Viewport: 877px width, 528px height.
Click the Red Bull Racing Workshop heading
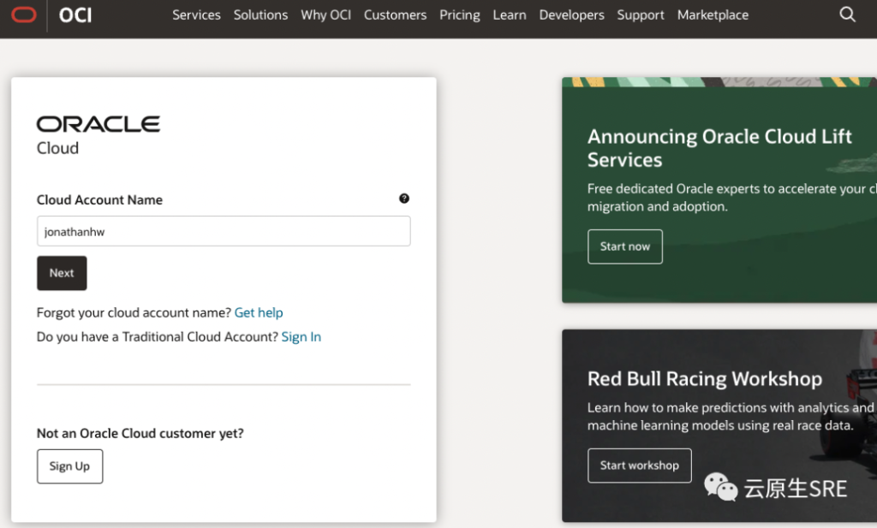705,379
